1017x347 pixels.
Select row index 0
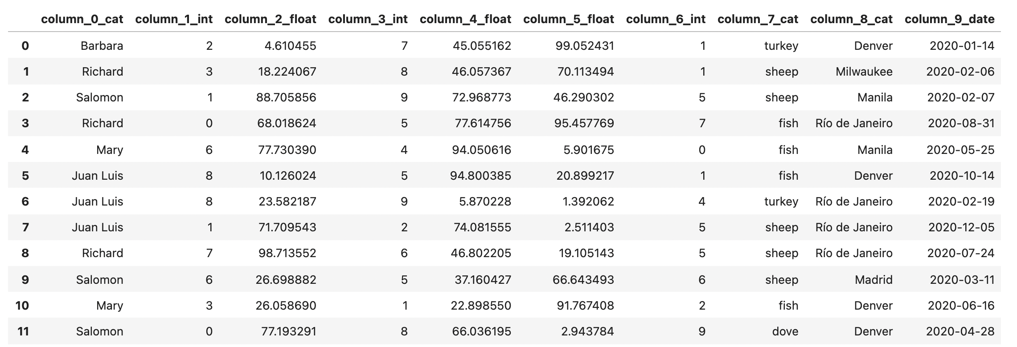pyautogui.click(x=25, y=46)
